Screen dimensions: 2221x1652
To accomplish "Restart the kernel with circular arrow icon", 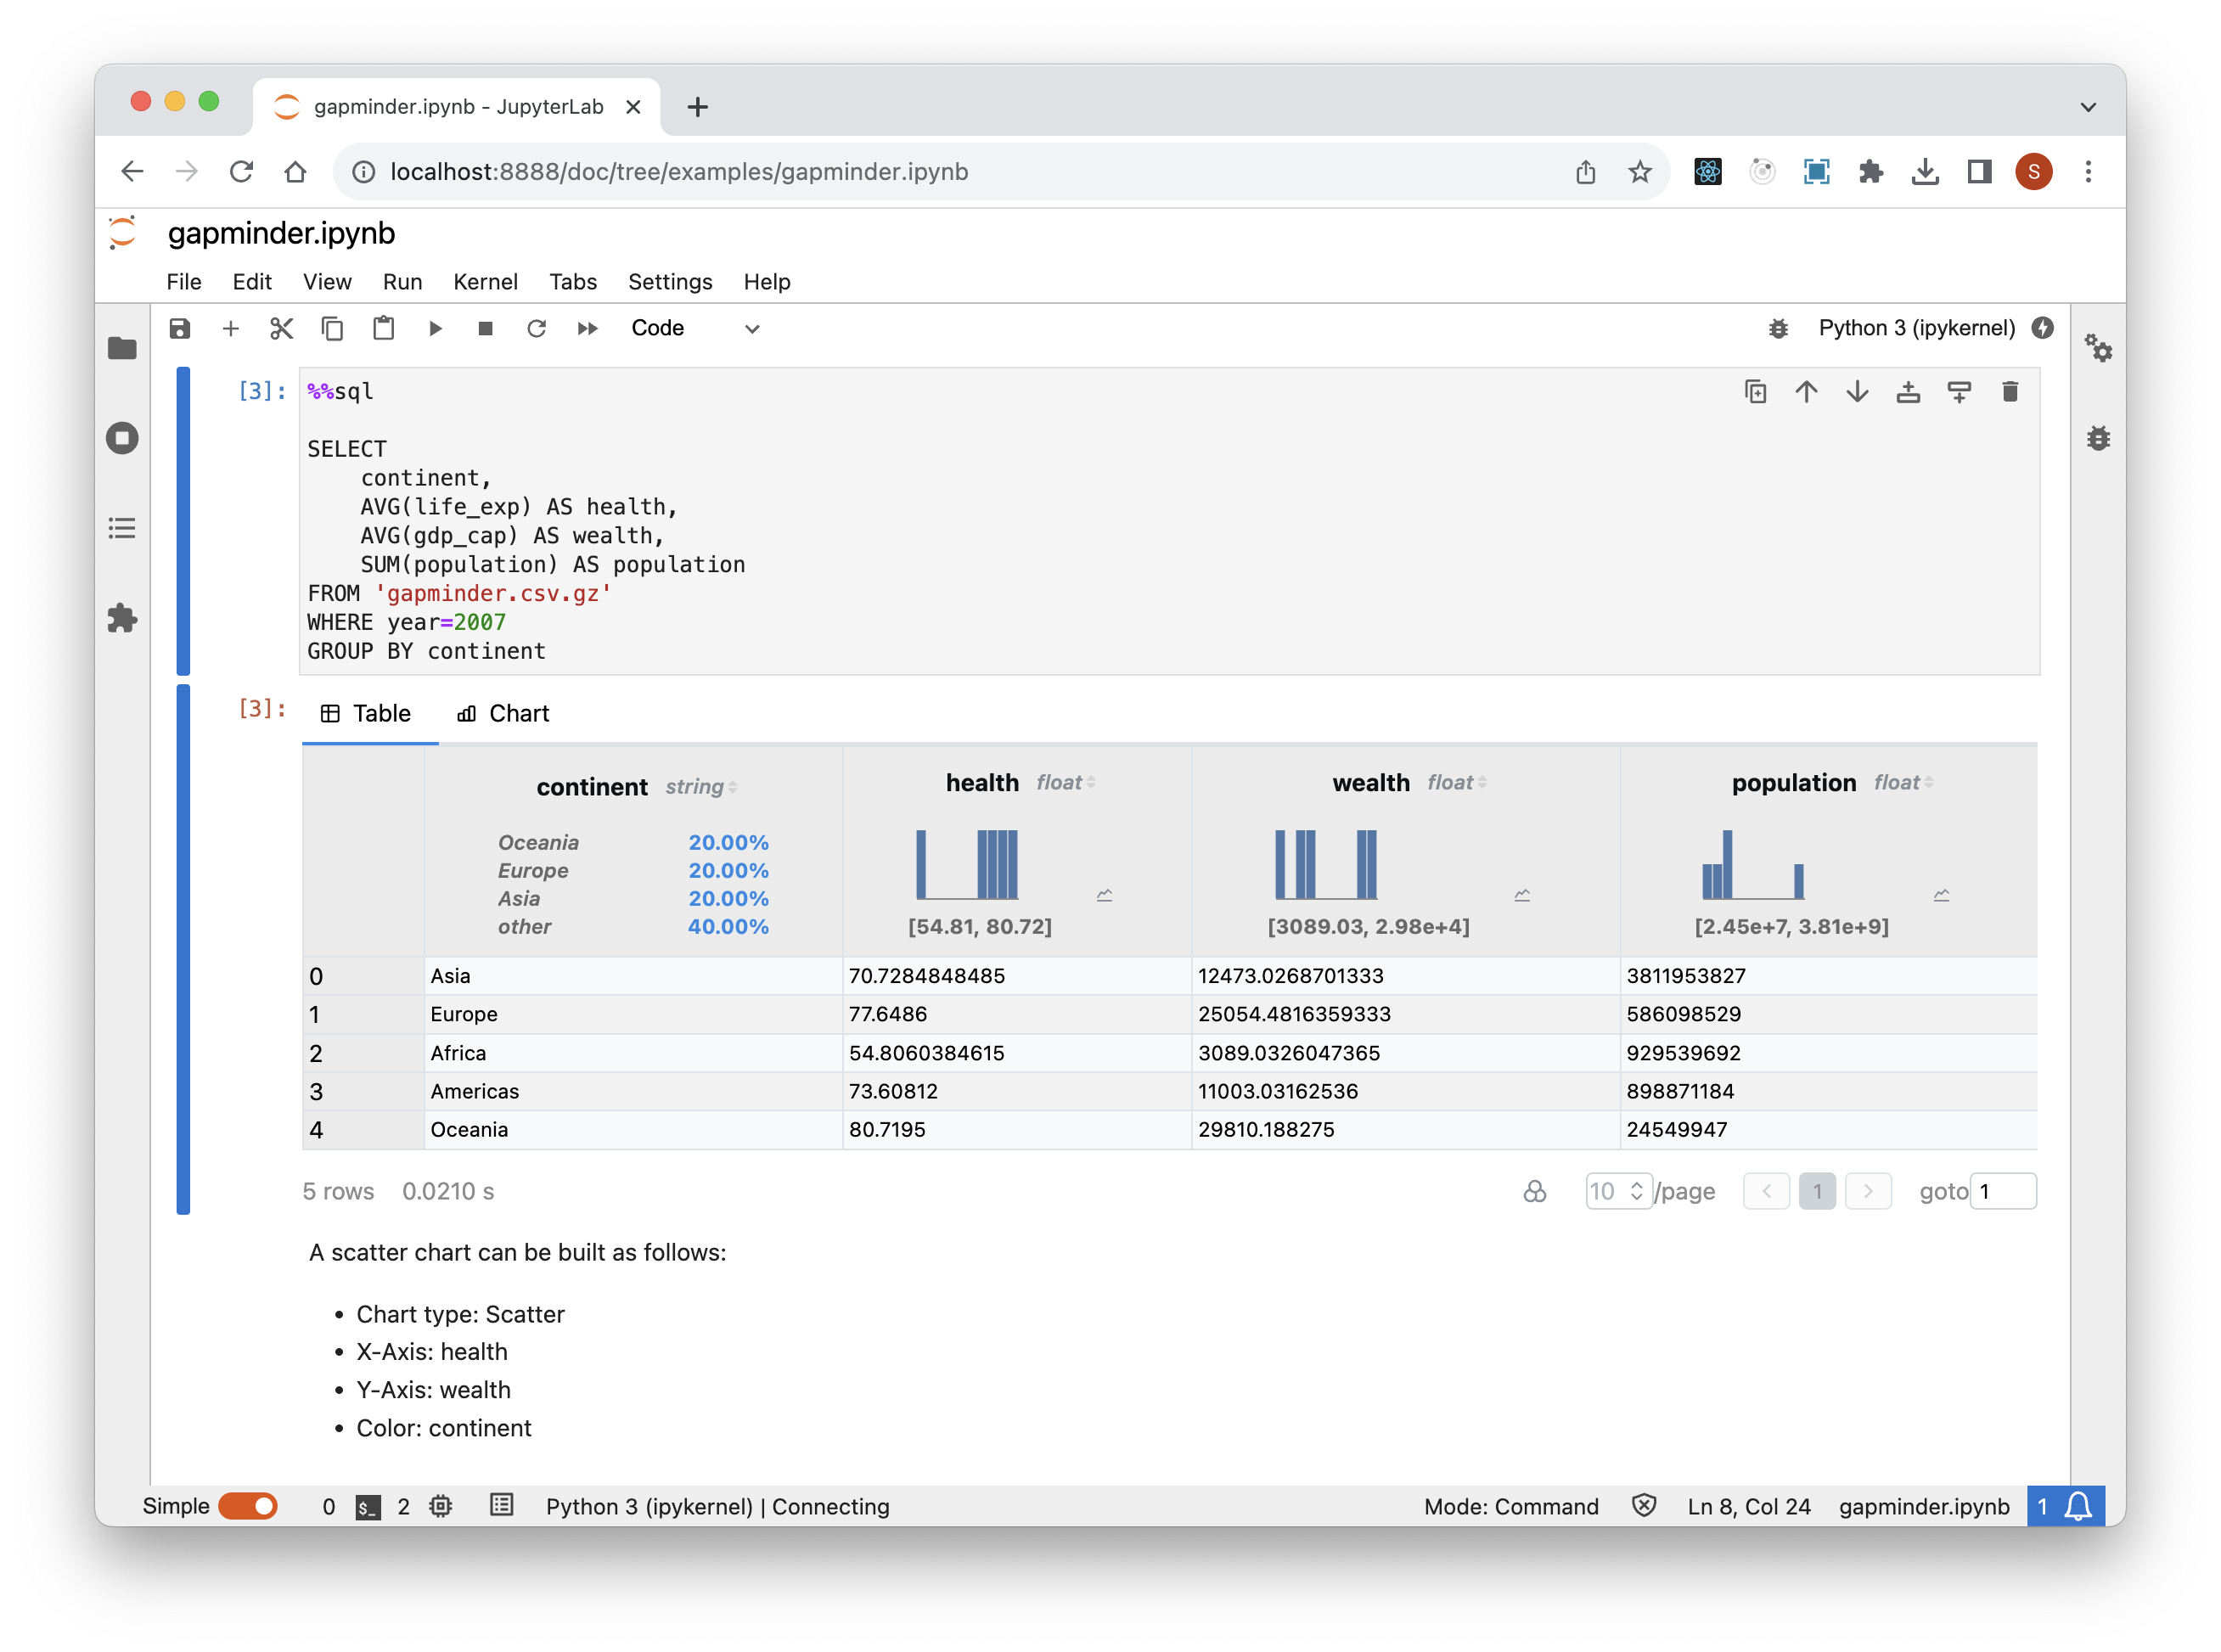I will [537, 329].
